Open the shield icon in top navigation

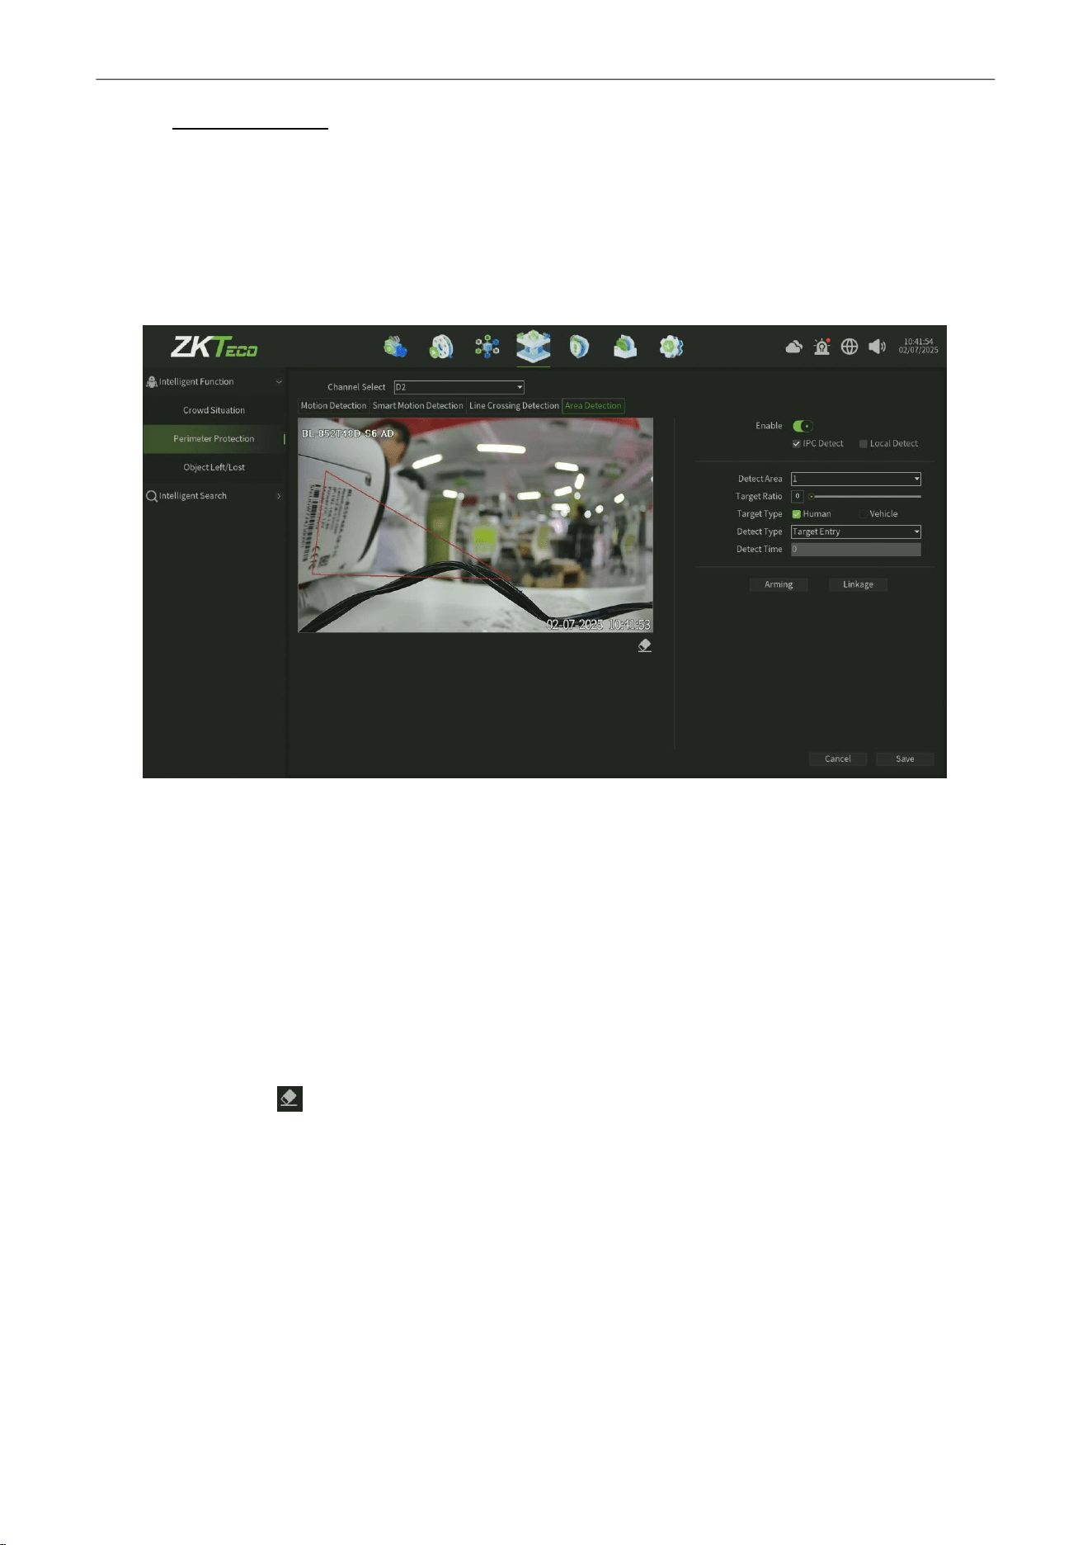tap(579, 347)
